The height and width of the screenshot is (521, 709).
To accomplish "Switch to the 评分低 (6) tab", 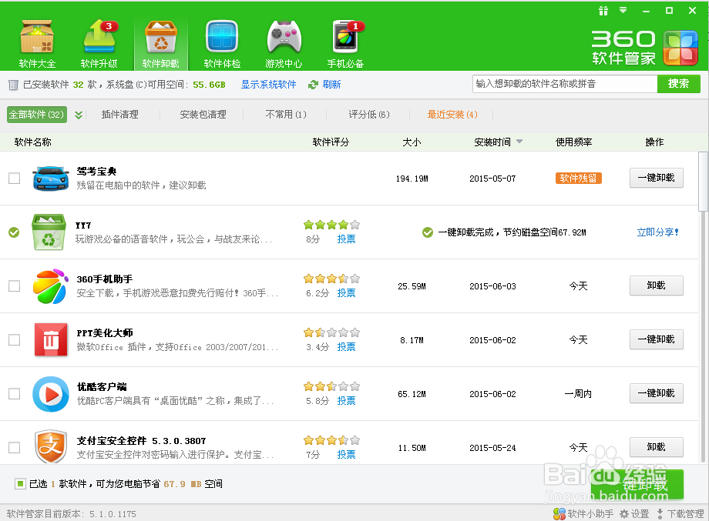I will click(x=369, y=115).
